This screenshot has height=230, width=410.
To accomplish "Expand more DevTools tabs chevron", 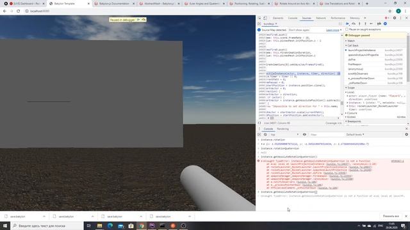I will pyautogui.click(x=365, y=18).
